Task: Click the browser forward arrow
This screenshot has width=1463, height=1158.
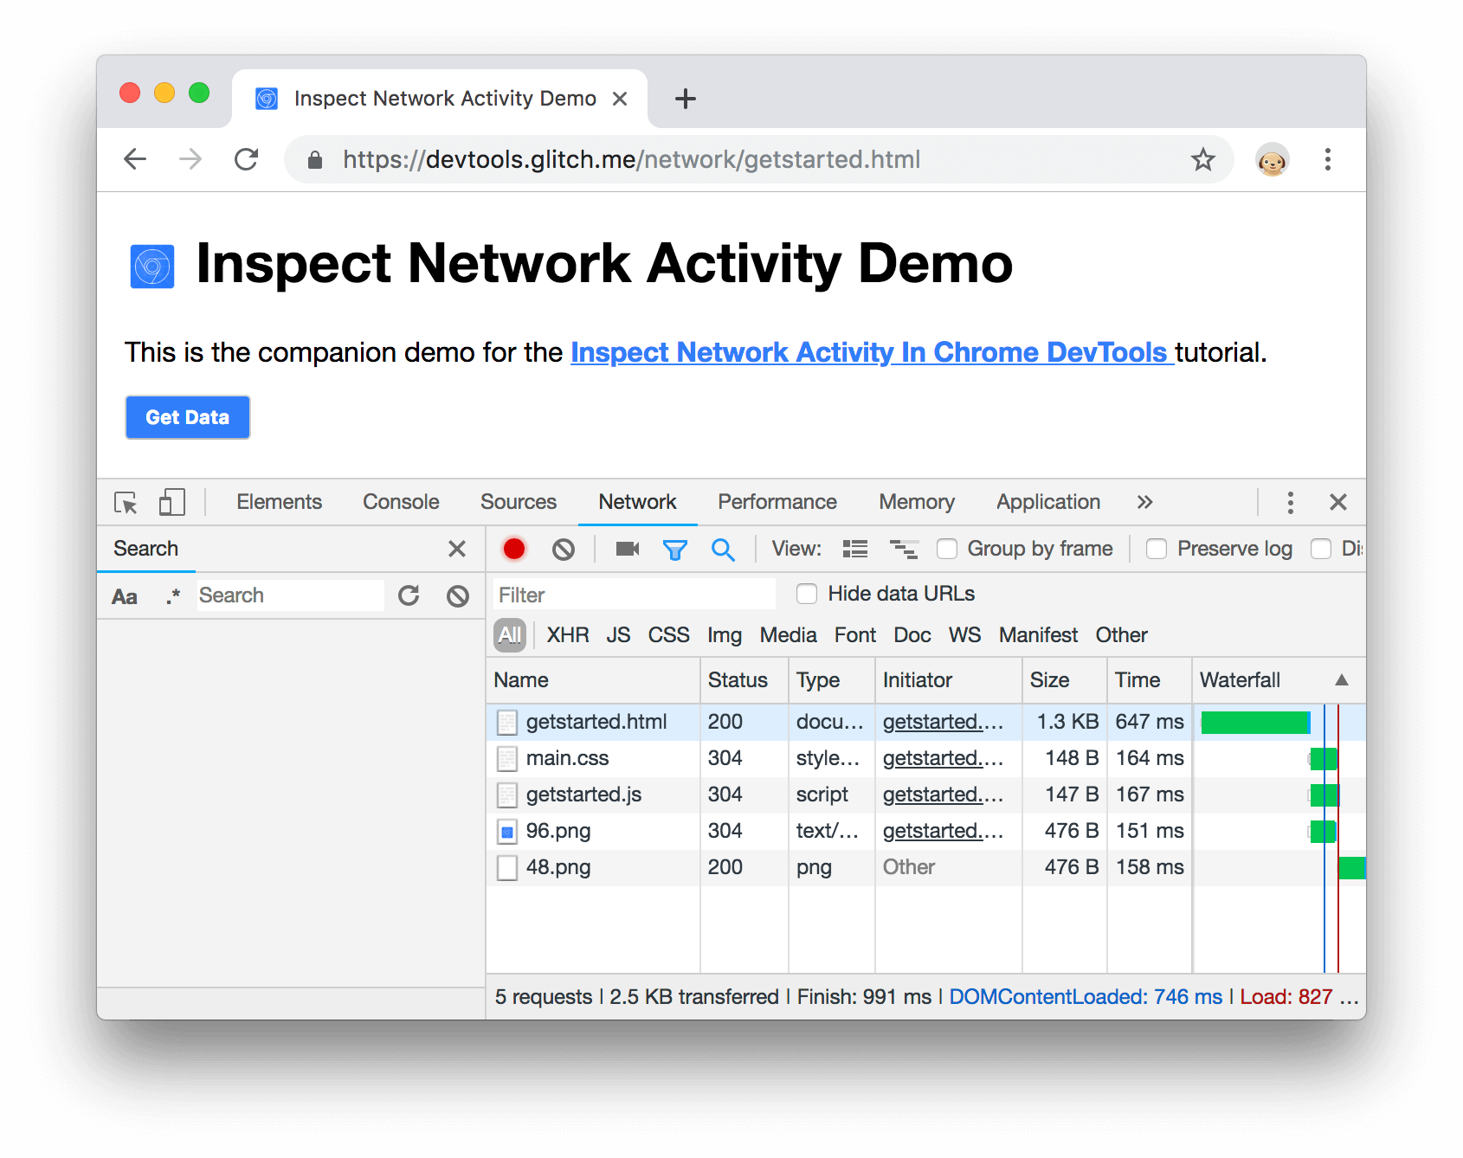Action: 190,159
